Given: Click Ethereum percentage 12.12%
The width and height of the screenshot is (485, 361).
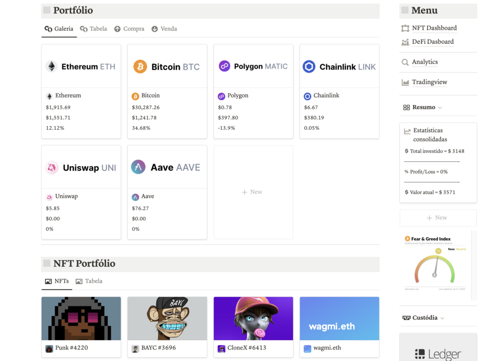Looking at the screenshot, I should click(55, 128).
